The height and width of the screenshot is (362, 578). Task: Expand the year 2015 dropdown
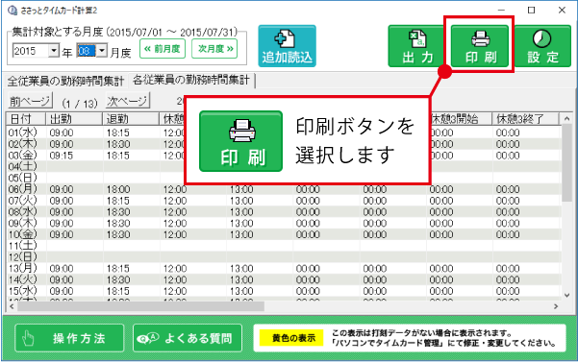[x=54, y=50]
